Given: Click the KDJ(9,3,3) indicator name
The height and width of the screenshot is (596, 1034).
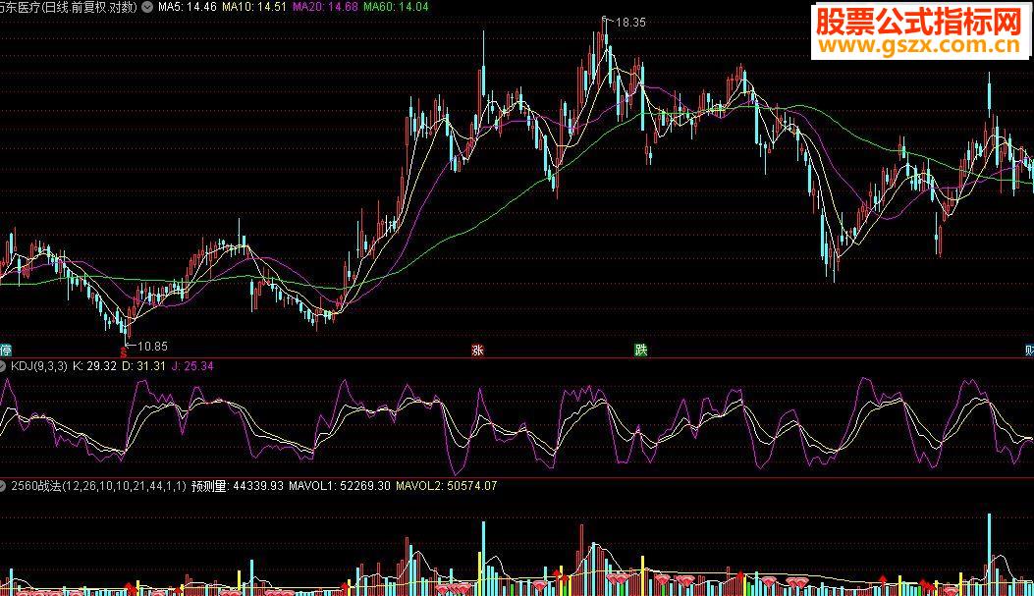Looking at the screenshot, I should (x=39, y=366).
